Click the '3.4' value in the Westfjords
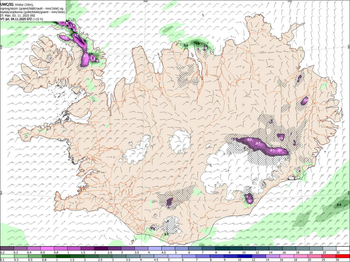 tap(72, 26)
